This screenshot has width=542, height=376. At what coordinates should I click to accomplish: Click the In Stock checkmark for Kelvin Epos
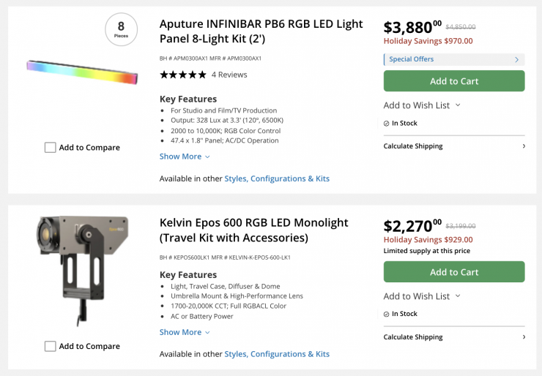point(387,314)
